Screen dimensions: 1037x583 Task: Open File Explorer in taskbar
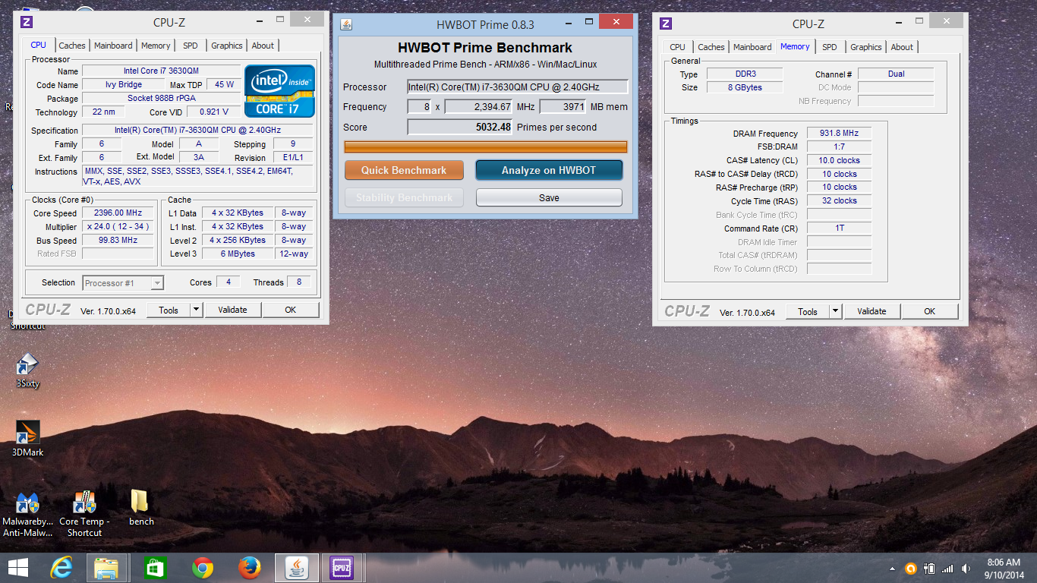(106, 568)
